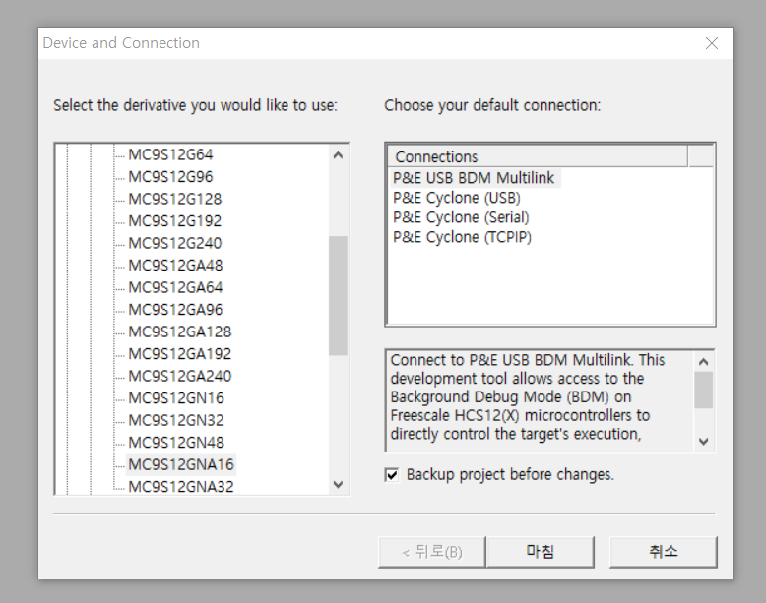The height and width of the screenshot is (603, 766).
Task: Pick P&E Cyclone (Serial) connection
Action: (460, 217)
